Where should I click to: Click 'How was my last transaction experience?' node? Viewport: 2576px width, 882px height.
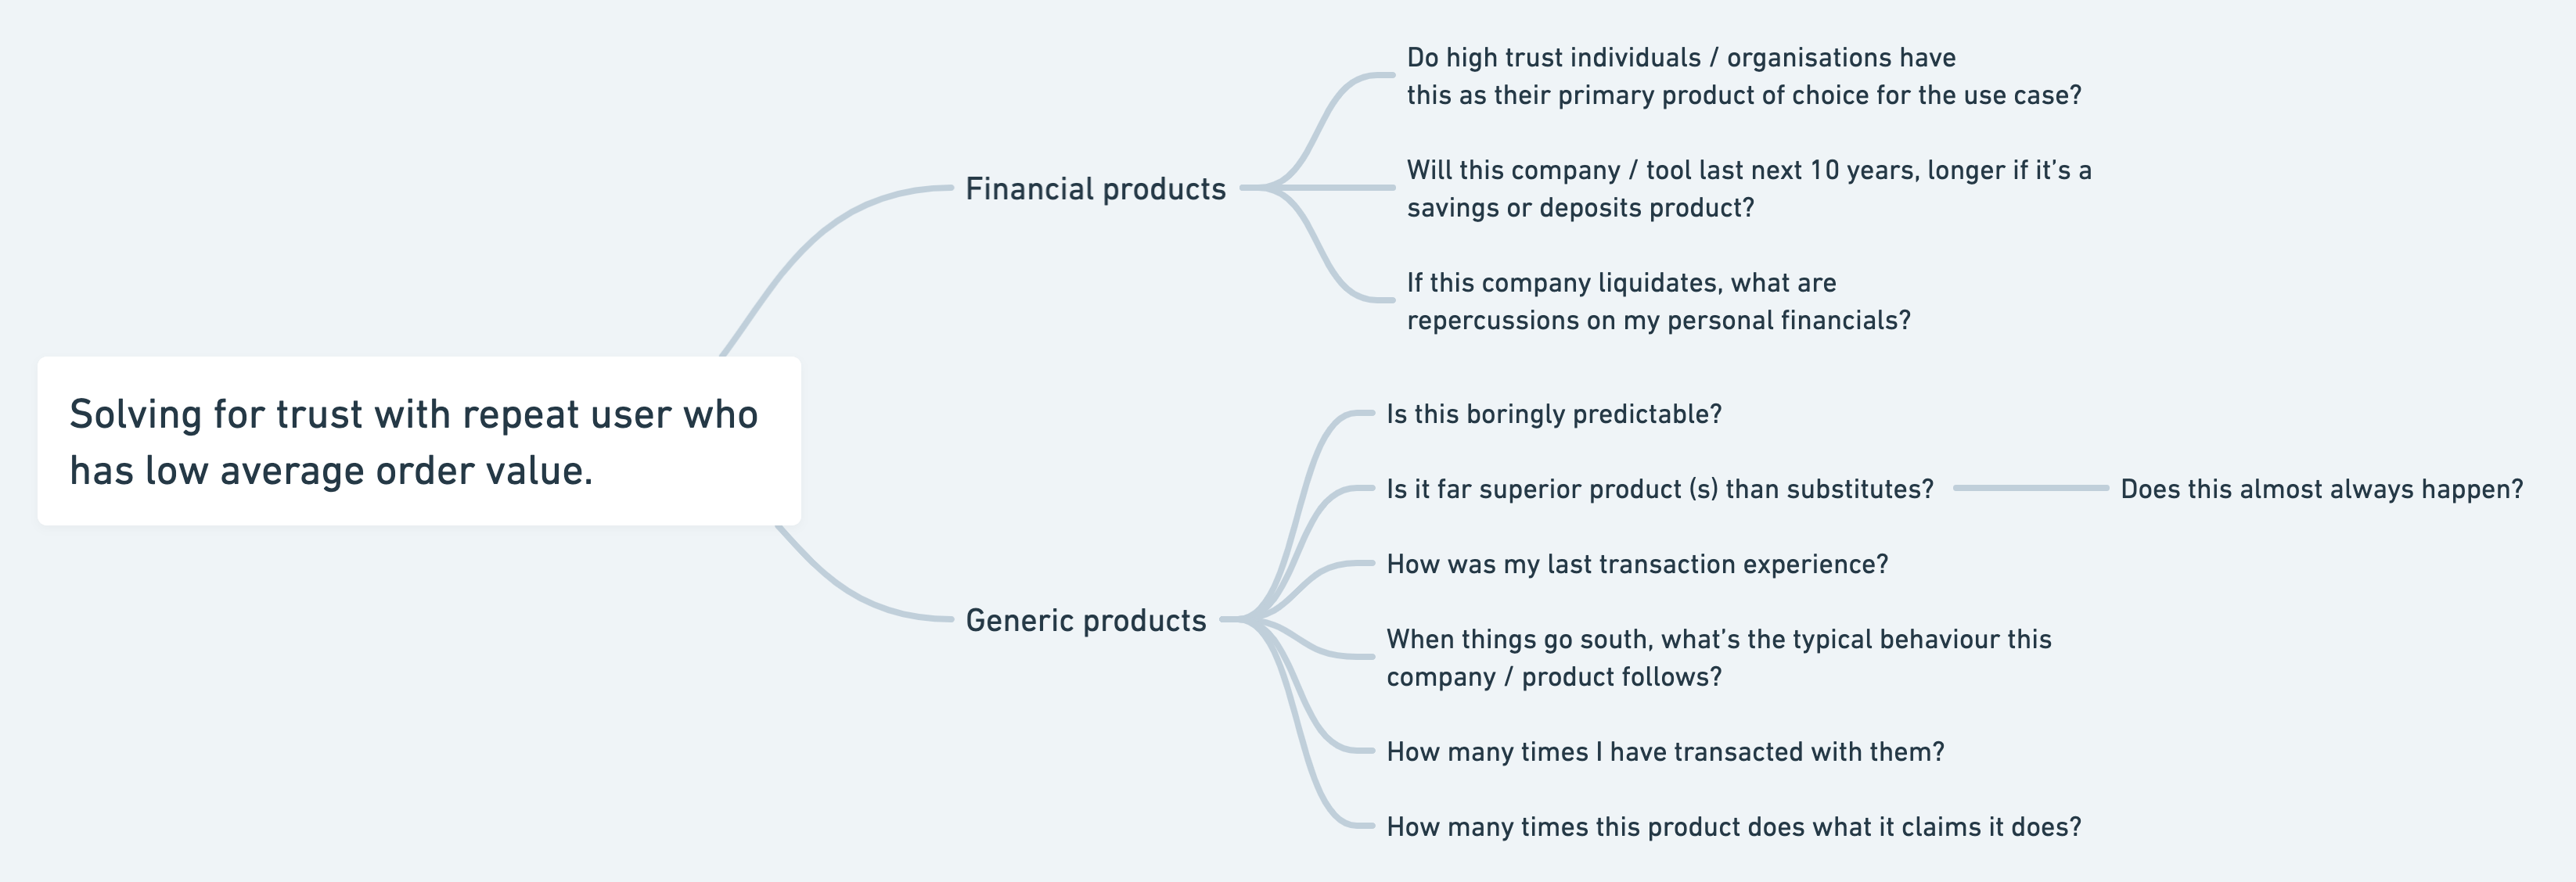pos(1637,563)
